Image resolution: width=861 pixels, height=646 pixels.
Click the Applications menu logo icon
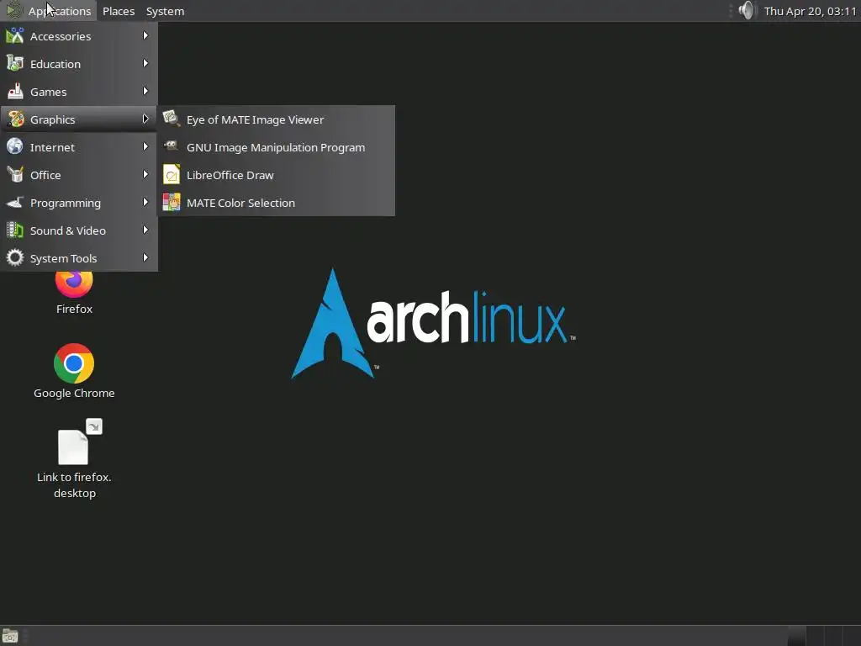point(13,11)
